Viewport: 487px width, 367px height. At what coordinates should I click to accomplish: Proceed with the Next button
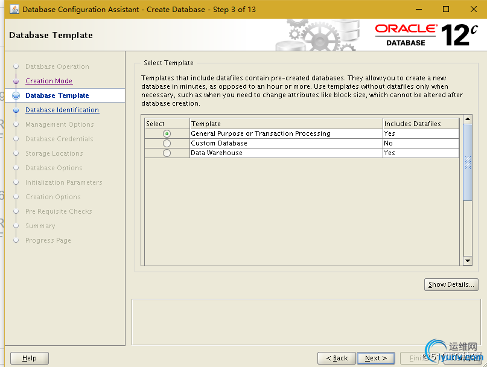click(x=376, y=358)
